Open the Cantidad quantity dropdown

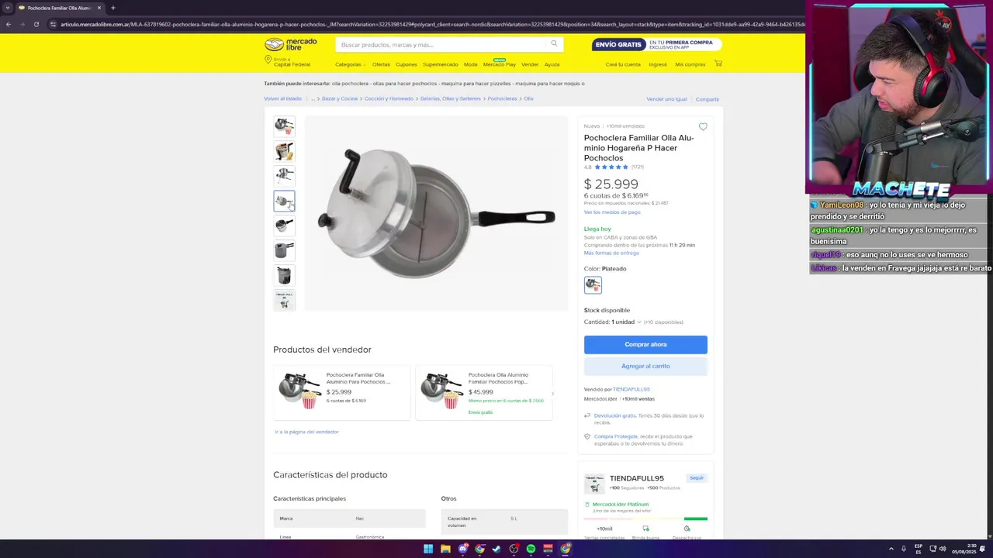tap(613, 322)
